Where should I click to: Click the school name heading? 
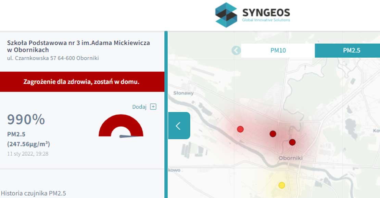79,46
